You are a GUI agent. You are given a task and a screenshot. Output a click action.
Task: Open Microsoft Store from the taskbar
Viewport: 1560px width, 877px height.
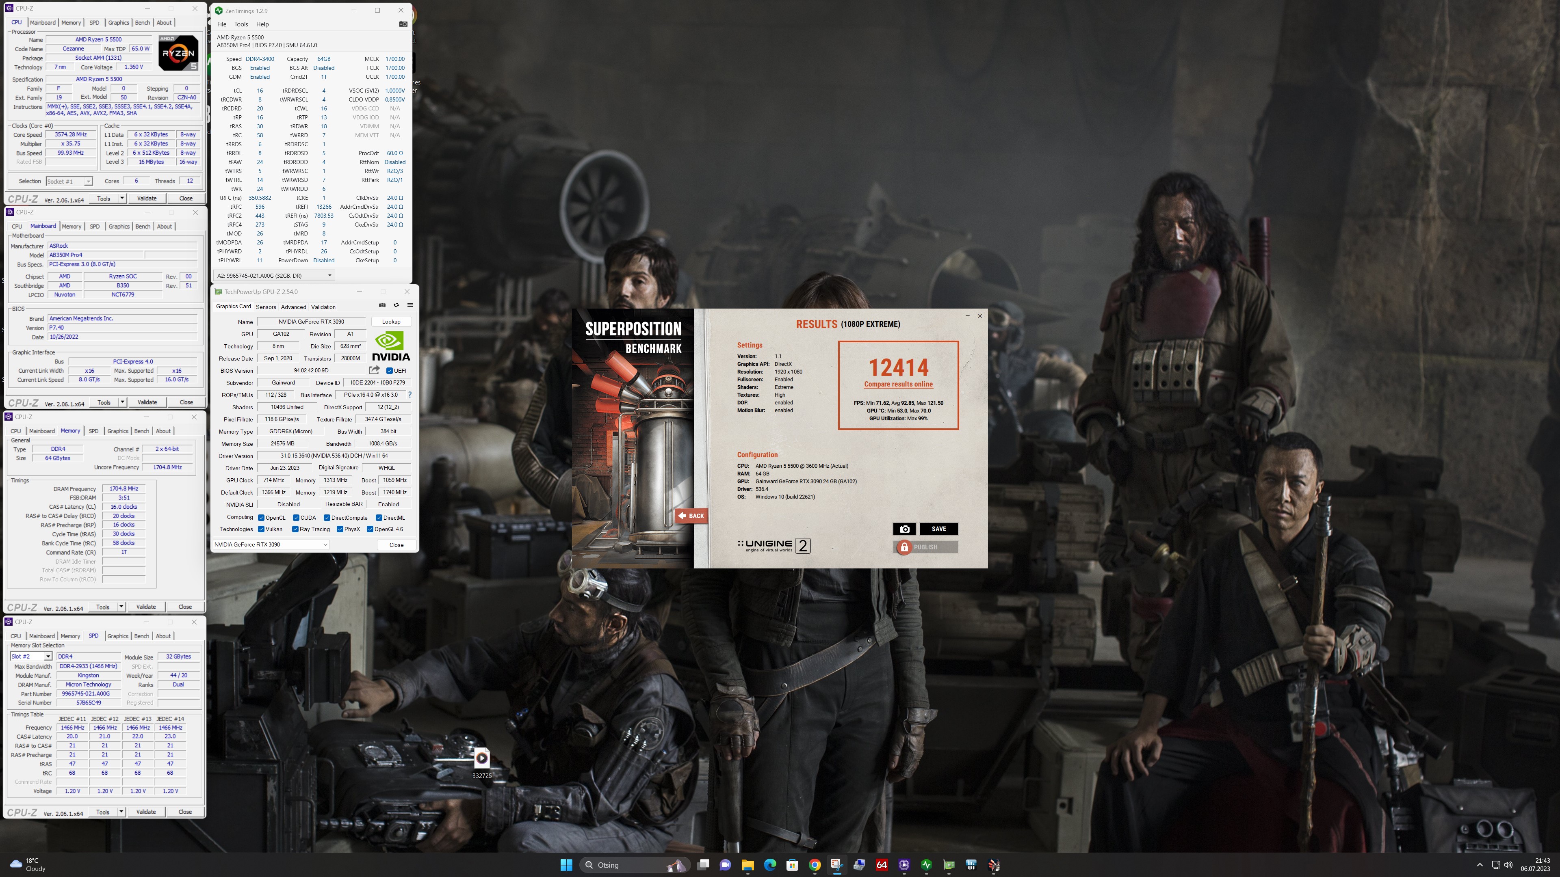coord(792,865)
